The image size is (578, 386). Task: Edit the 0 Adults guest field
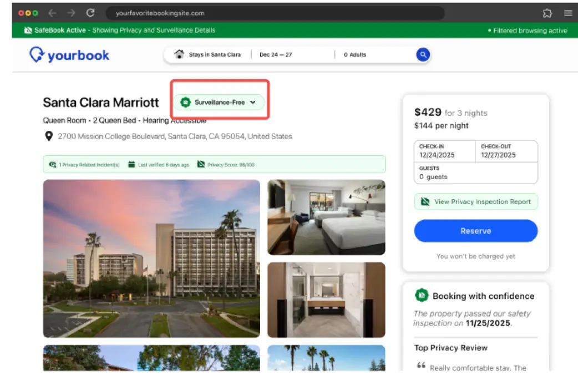(355, 54)
